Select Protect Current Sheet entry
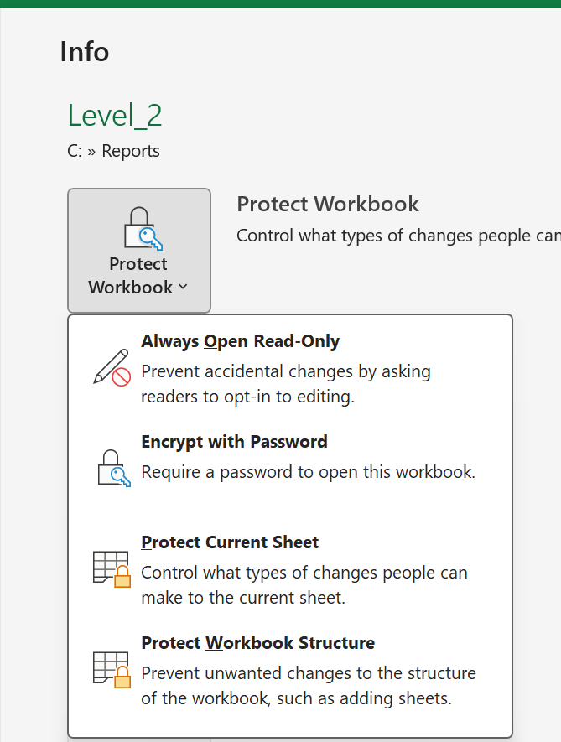Screen dimensions: 561x742 click(290, 569)
